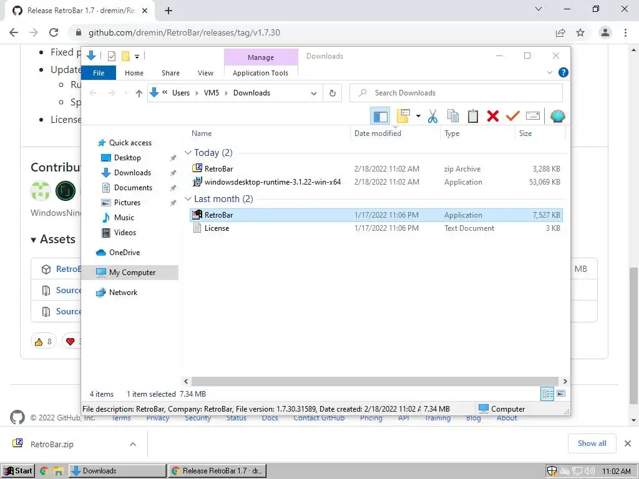Open Quick access in navigation pane
This screenshot has width=639, height=479.
(130, 143)
